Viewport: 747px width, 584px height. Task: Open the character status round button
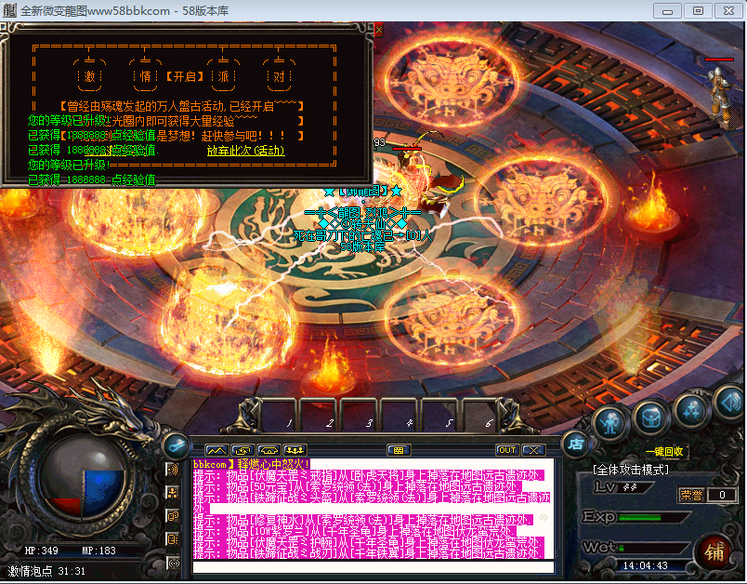click(x=610, y=423)
